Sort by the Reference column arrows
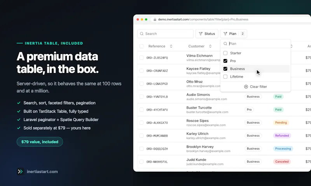 (171, 46)
